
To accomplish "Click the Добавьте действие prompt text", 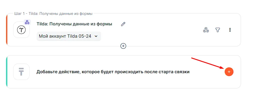I will pos(113,72).
